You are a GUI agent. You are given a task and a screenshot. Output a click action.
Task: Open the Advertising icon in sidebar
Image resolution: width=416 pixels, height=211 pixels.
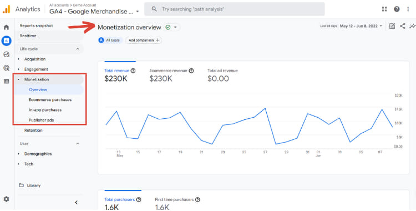(x=6, y=68)
